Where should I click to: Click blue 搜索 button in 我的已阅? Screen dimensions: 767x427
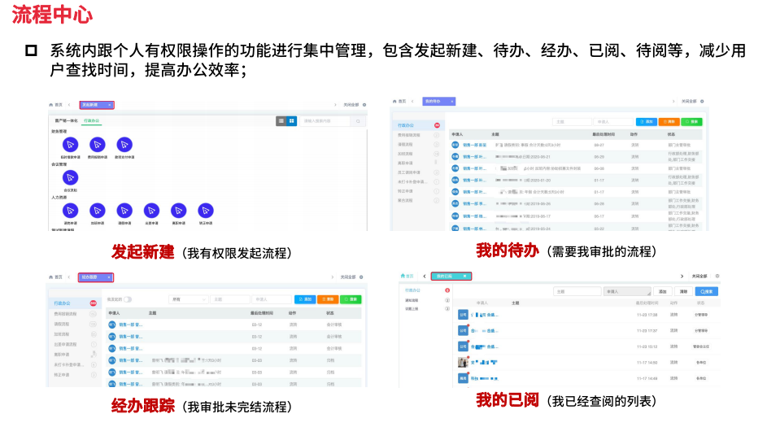pyautogui.click(x=706, y=291)
